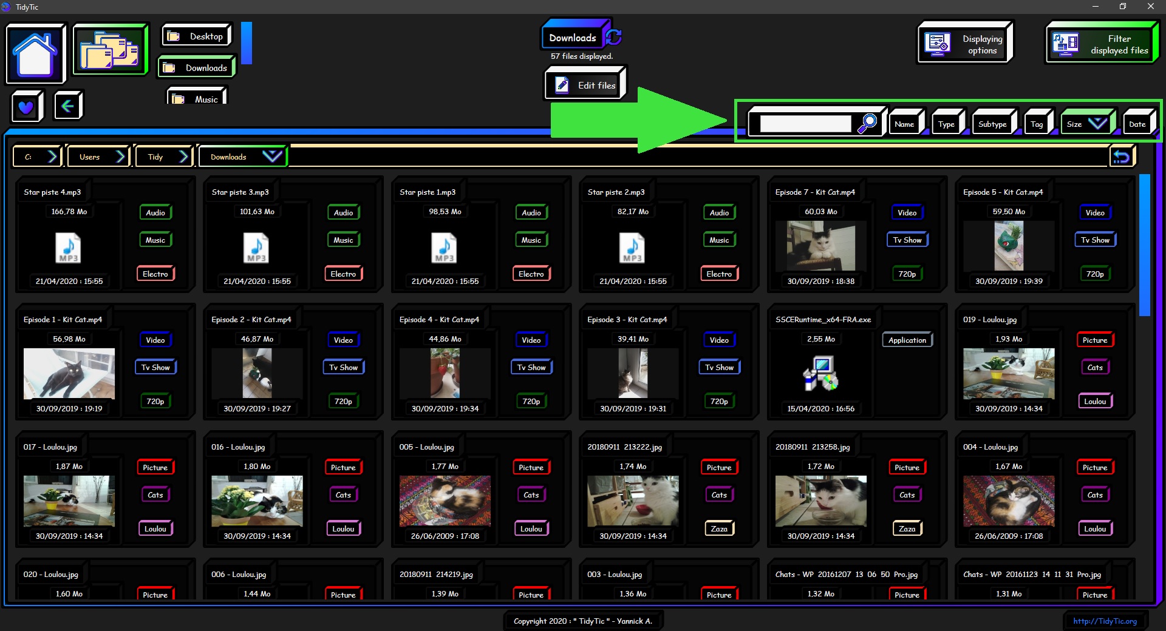Open Episode 4 - Kit Cat.mp4 thumbnail
1166x631 pixels.
[x=445, y=373]
